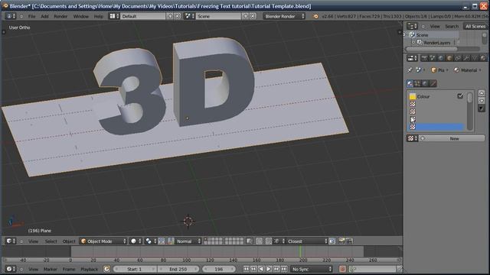
Task: Open the Blender Render engine dropdown
Action: pyautogui.click(x=284, y=16)
